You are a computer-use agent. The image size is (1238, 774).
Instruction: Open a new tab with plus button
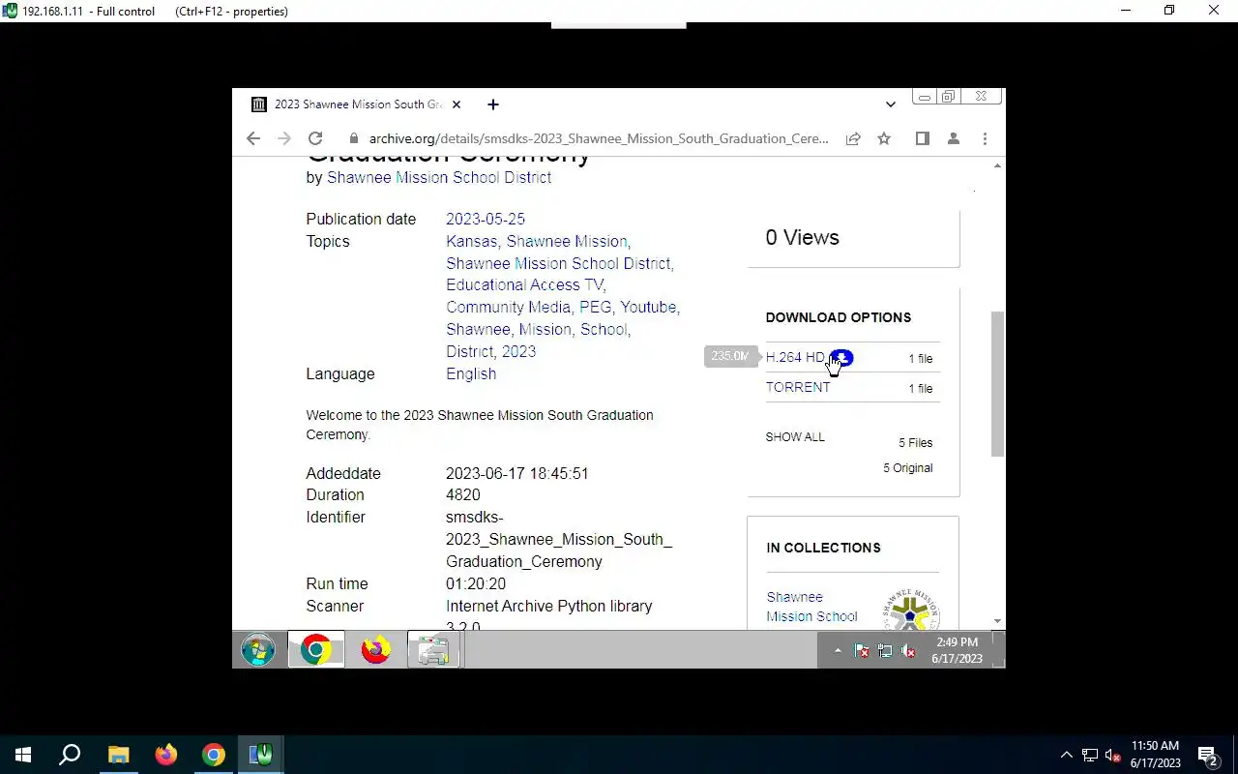493,104
